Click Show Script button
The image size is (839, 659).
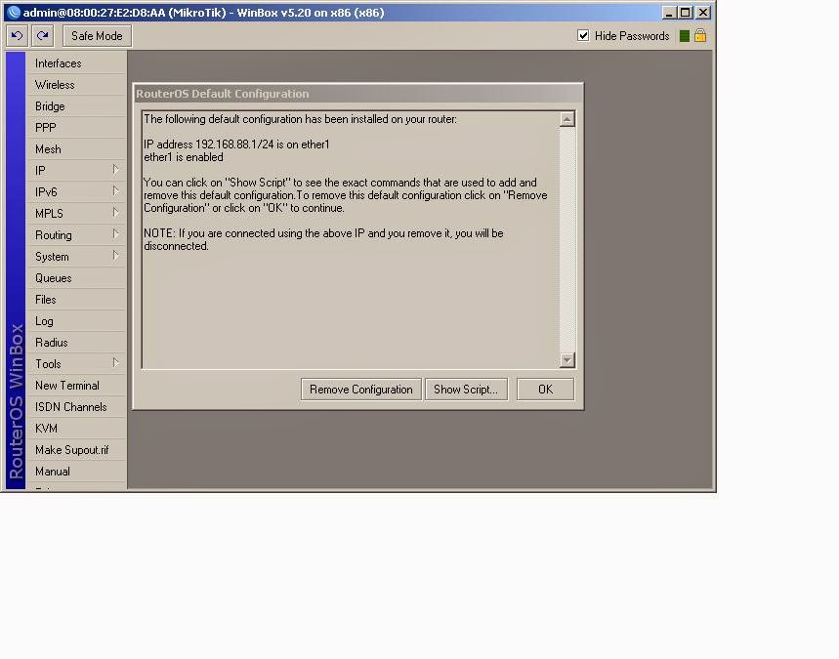pos(466,390)
